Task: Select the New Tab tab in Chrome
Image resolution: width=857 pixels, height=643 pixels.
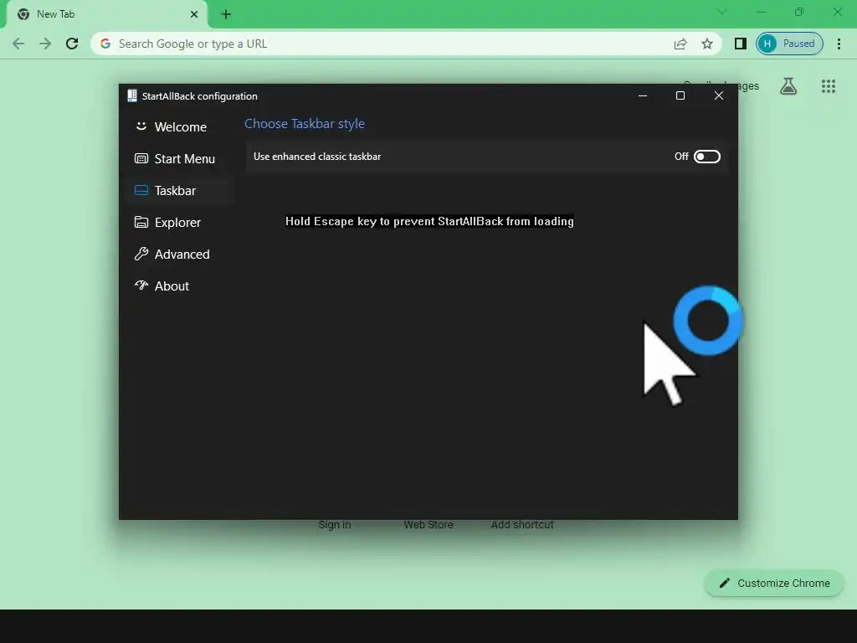Action: (106, 14)
